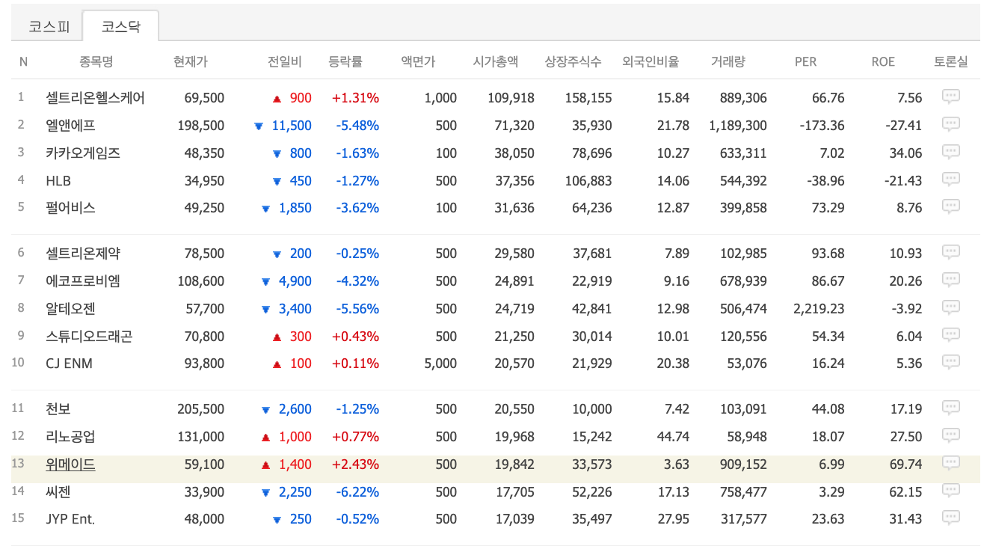Open the 엘앤에프 stock link
This screenshot has height=552, width=981.
(x=70, y=126)
